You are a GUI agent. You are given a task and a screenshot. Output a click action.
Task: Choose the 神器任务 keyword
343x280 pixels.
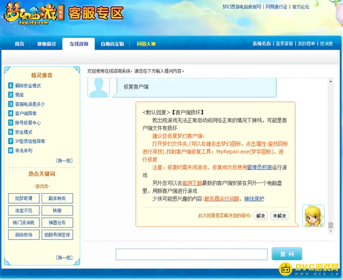tap(57, 222)
